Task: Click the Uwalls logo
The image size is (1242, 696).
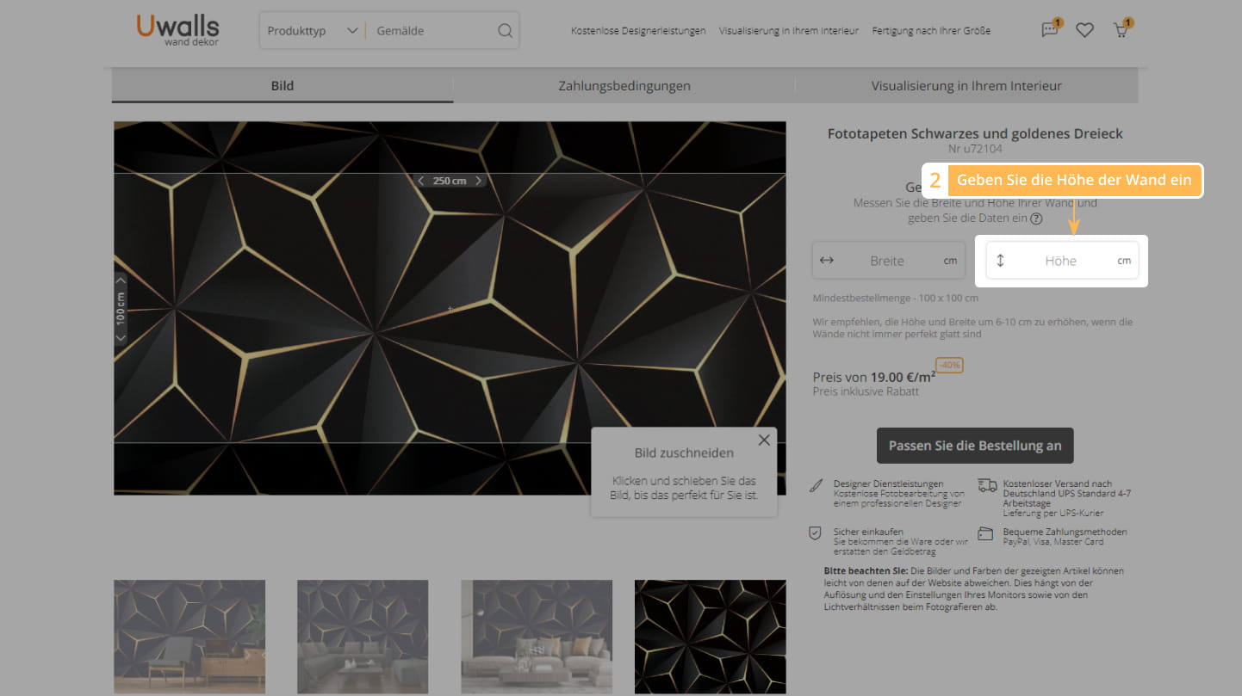Action: point(177,30)
